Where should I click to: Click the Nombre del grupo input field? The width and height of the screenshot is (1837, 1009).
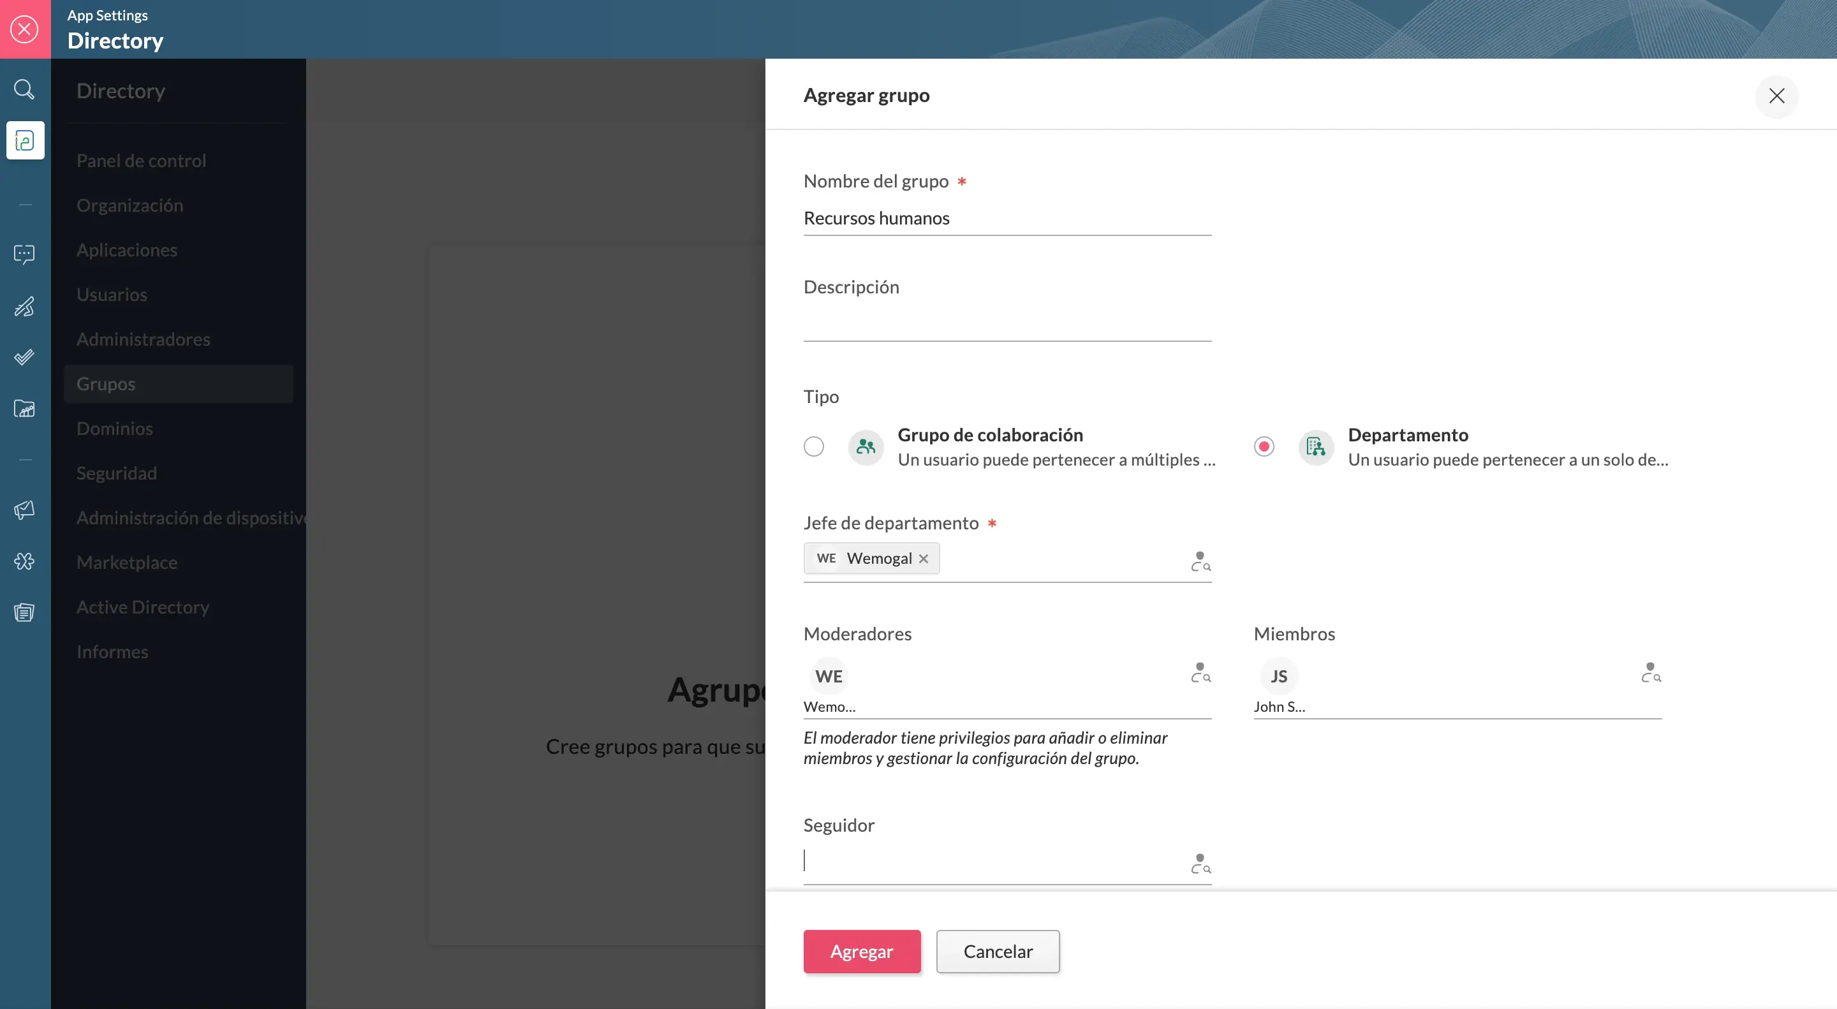pyautogui.click(x=1006, y=217)
